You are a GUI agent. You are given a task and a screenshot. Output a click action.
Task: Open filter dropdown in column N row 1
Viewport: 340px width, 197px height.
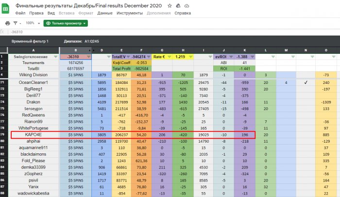(312, 57)
